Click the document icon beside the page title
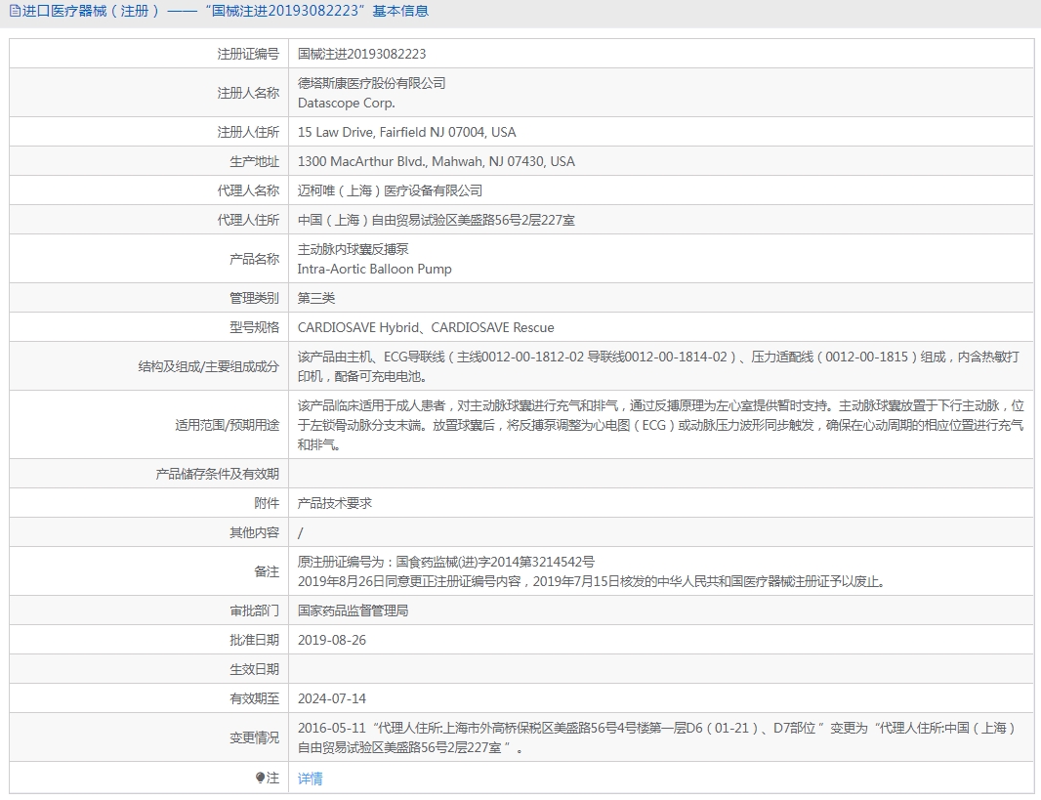 tap(13, 12)
